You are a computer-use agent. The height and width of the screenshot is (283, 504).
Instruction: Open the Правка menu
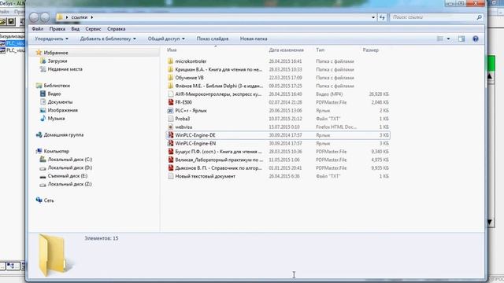click(x=57, y=29)
